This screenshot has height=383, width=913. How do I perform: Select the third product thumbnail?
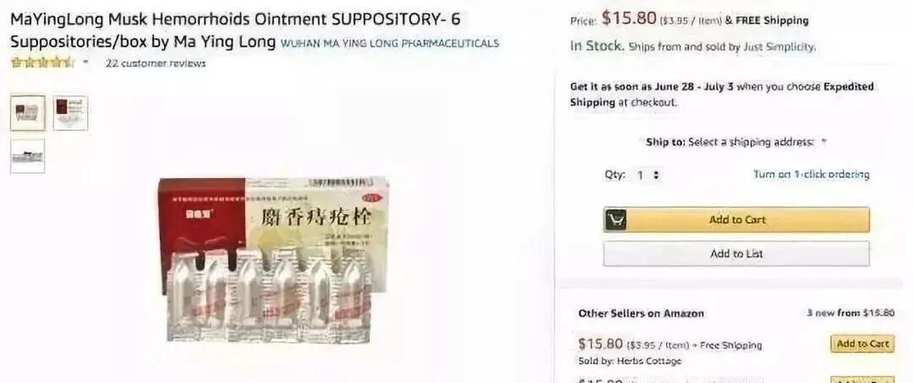click(x=27, y=156)
